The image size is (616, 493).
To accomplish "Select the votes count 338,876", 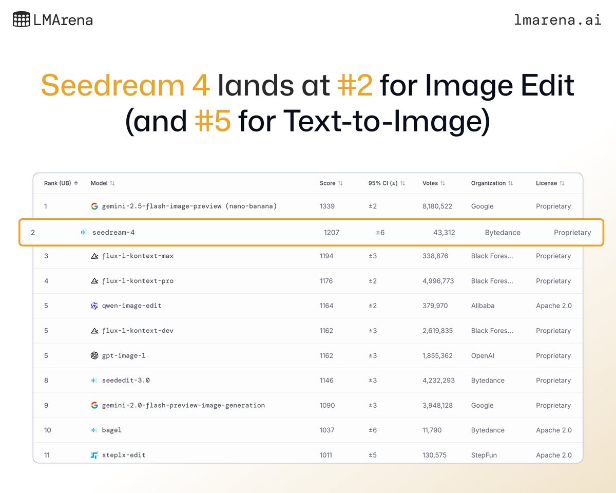I will tap(435, 256).
